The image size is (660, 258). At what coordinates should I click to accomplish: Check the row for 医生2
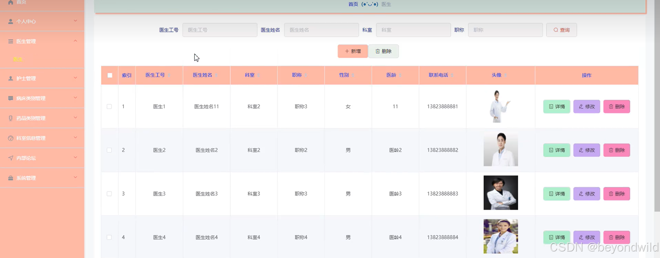pyautogui.click(x=109, y=150)
